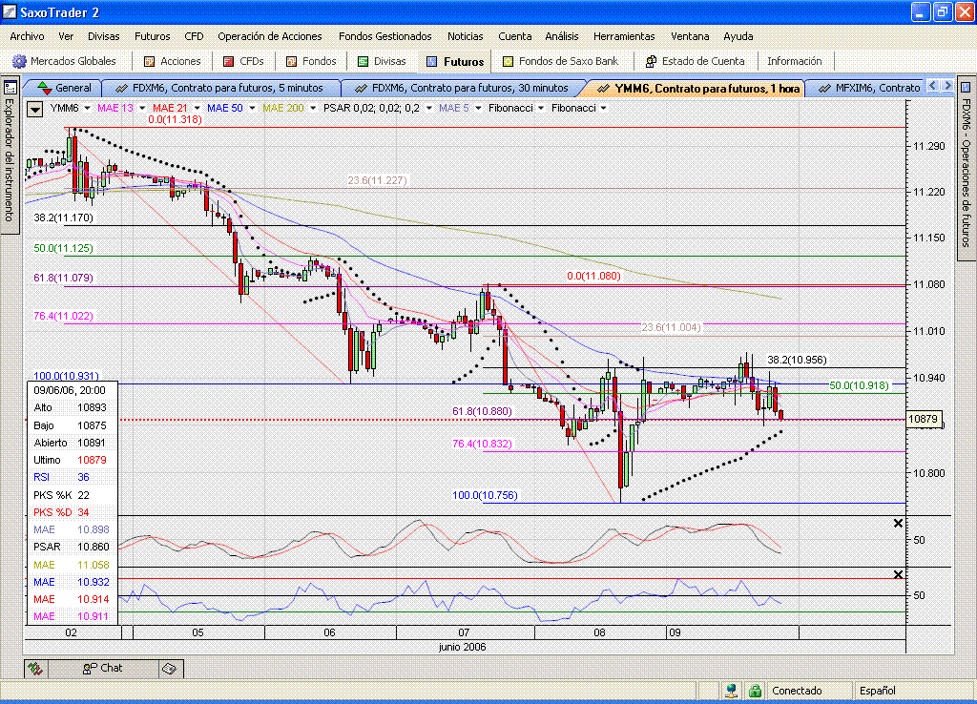Open the Operación de Acciones menu
This screenshot has width=977, height=704.
click(270, 36)
